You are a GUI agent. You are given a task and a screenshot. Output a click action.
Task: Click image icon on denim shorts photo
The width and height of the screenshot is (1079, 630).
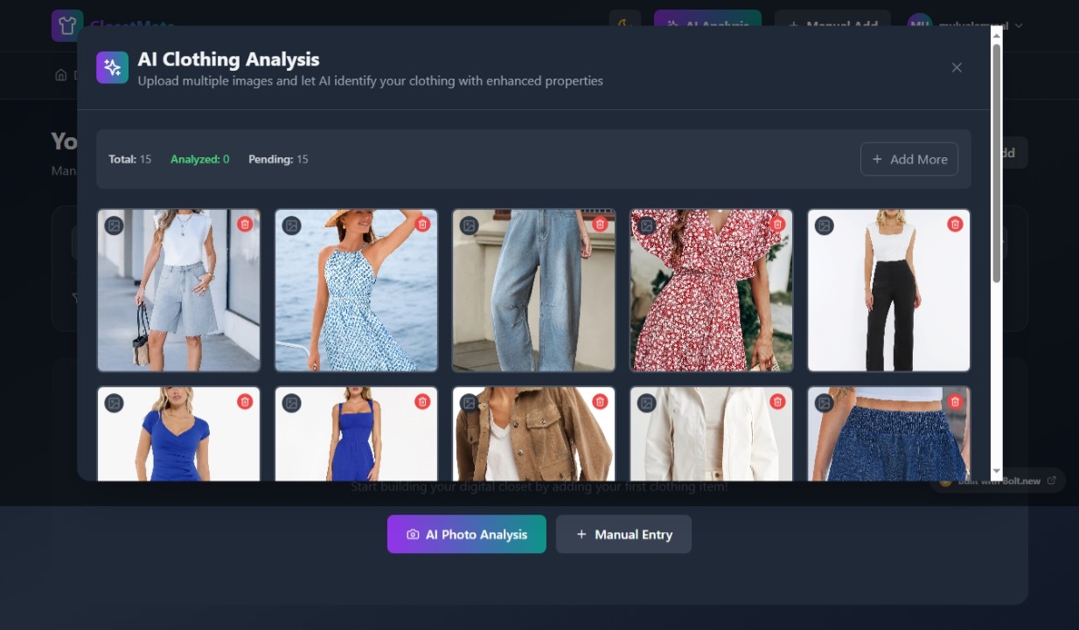[x=114, y=225]
